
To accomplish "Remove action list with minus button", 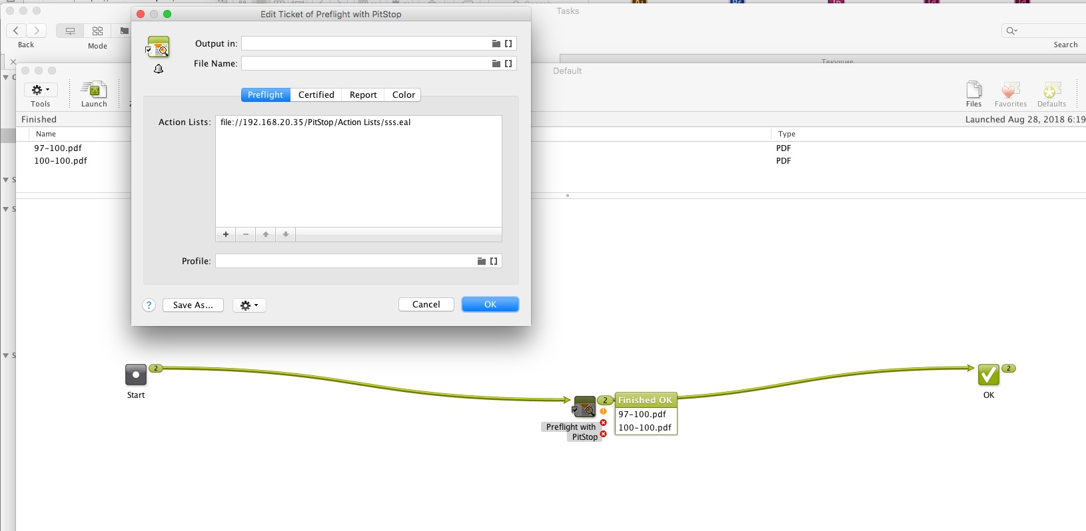I will (246, 234).
